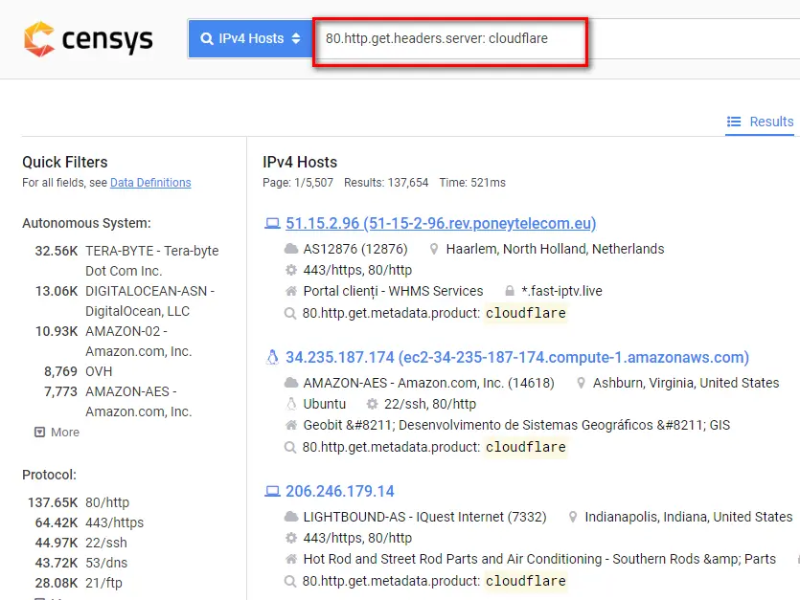The width and height of the screenshot is (800, 600).
Task: Select highlighted cloudflare under 51.15.2.96
Action: click(526, 313)
